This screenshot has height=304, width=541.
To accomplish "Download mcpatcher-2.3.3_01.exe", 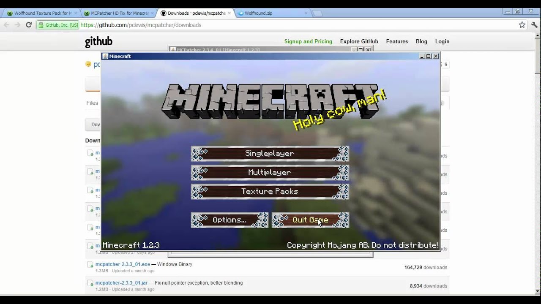I will pos(123,264).
